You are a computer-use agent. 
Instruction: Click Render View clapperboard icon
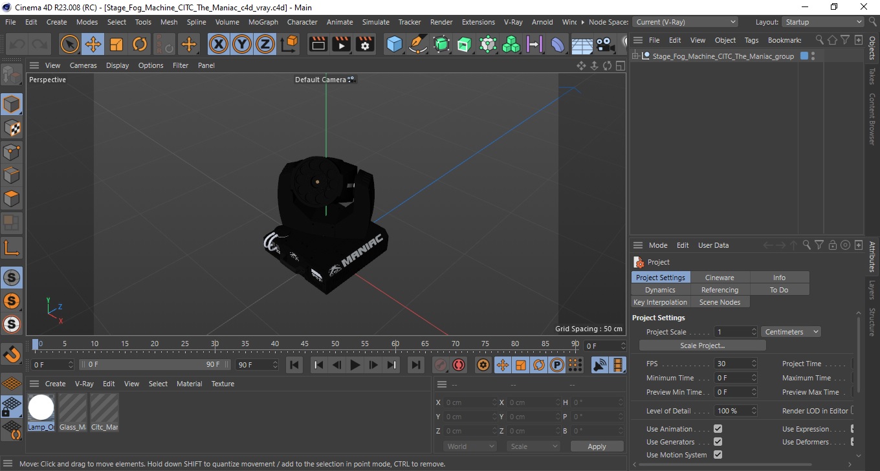click(x=318, y=44)
